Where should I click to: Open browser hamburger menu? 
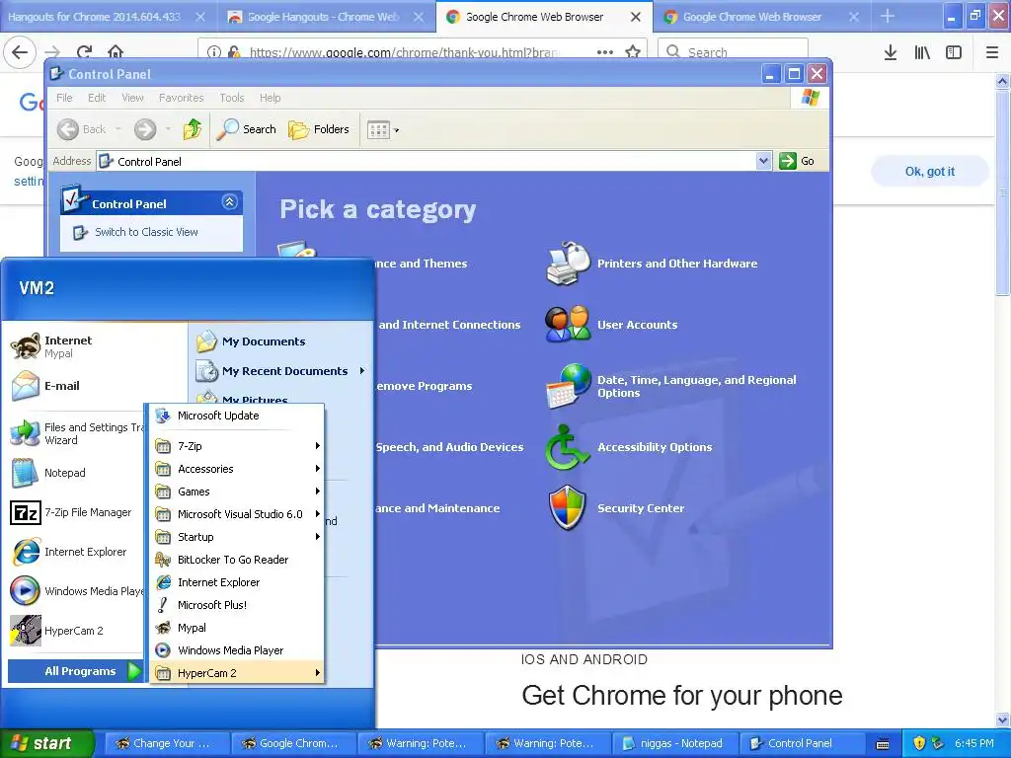(992, 53)
